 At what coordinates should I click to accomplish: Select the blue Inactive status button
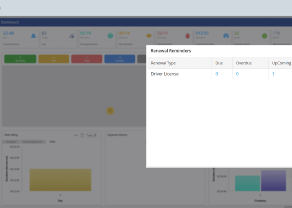[119, 59]
